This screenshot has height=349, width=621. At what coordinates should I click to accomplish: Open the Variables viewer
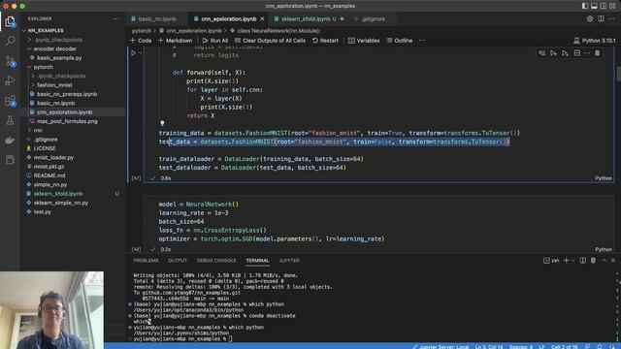point(364,41)
